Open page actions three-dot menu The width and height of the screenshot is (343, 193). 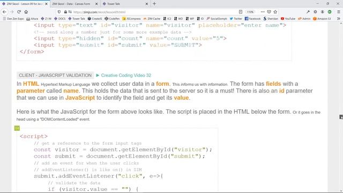pos(263,12)
